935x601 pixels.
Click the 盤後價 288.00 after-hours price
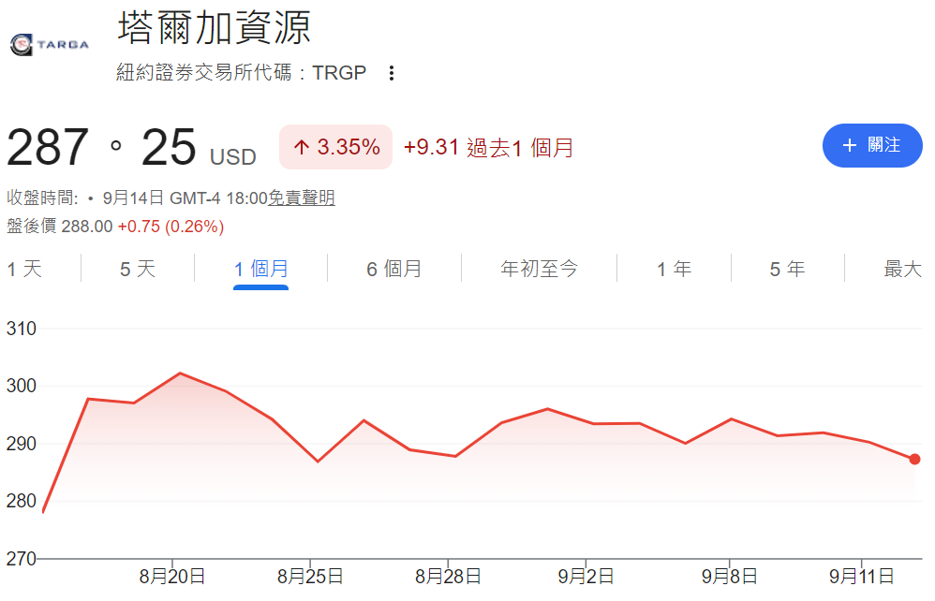pos(60,227)
